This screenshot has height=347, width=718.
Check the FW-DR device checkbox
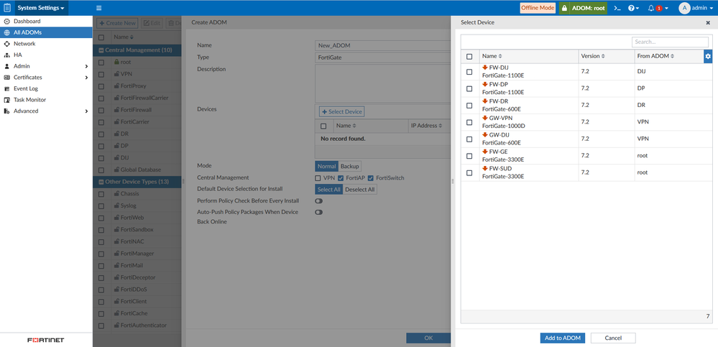click(469, 106)
